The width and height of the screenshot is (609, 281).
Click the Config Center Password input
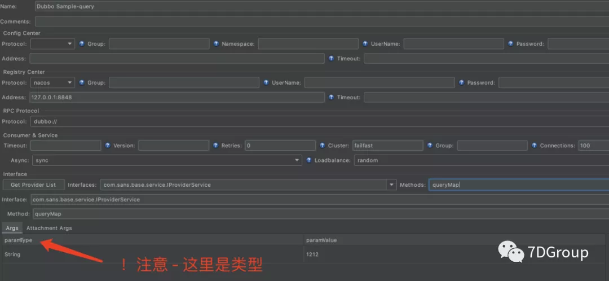click(x=579, y=44)
